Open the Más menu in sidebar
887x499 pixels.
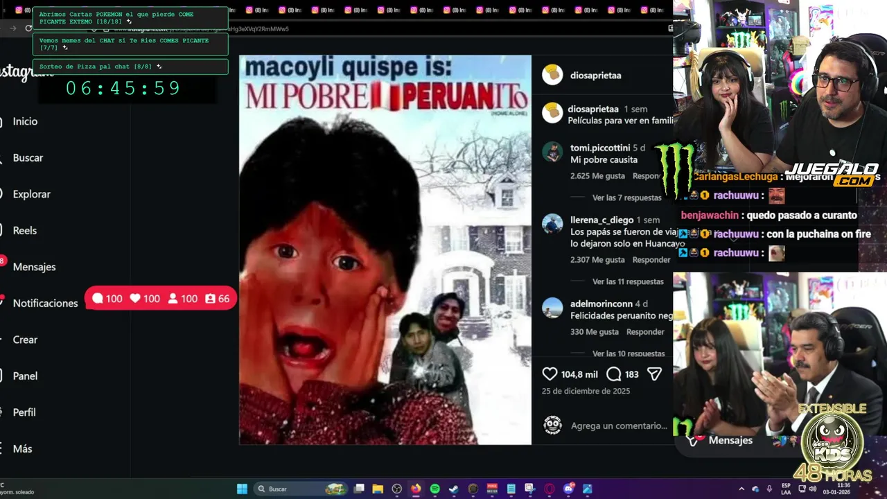(22, 448)
